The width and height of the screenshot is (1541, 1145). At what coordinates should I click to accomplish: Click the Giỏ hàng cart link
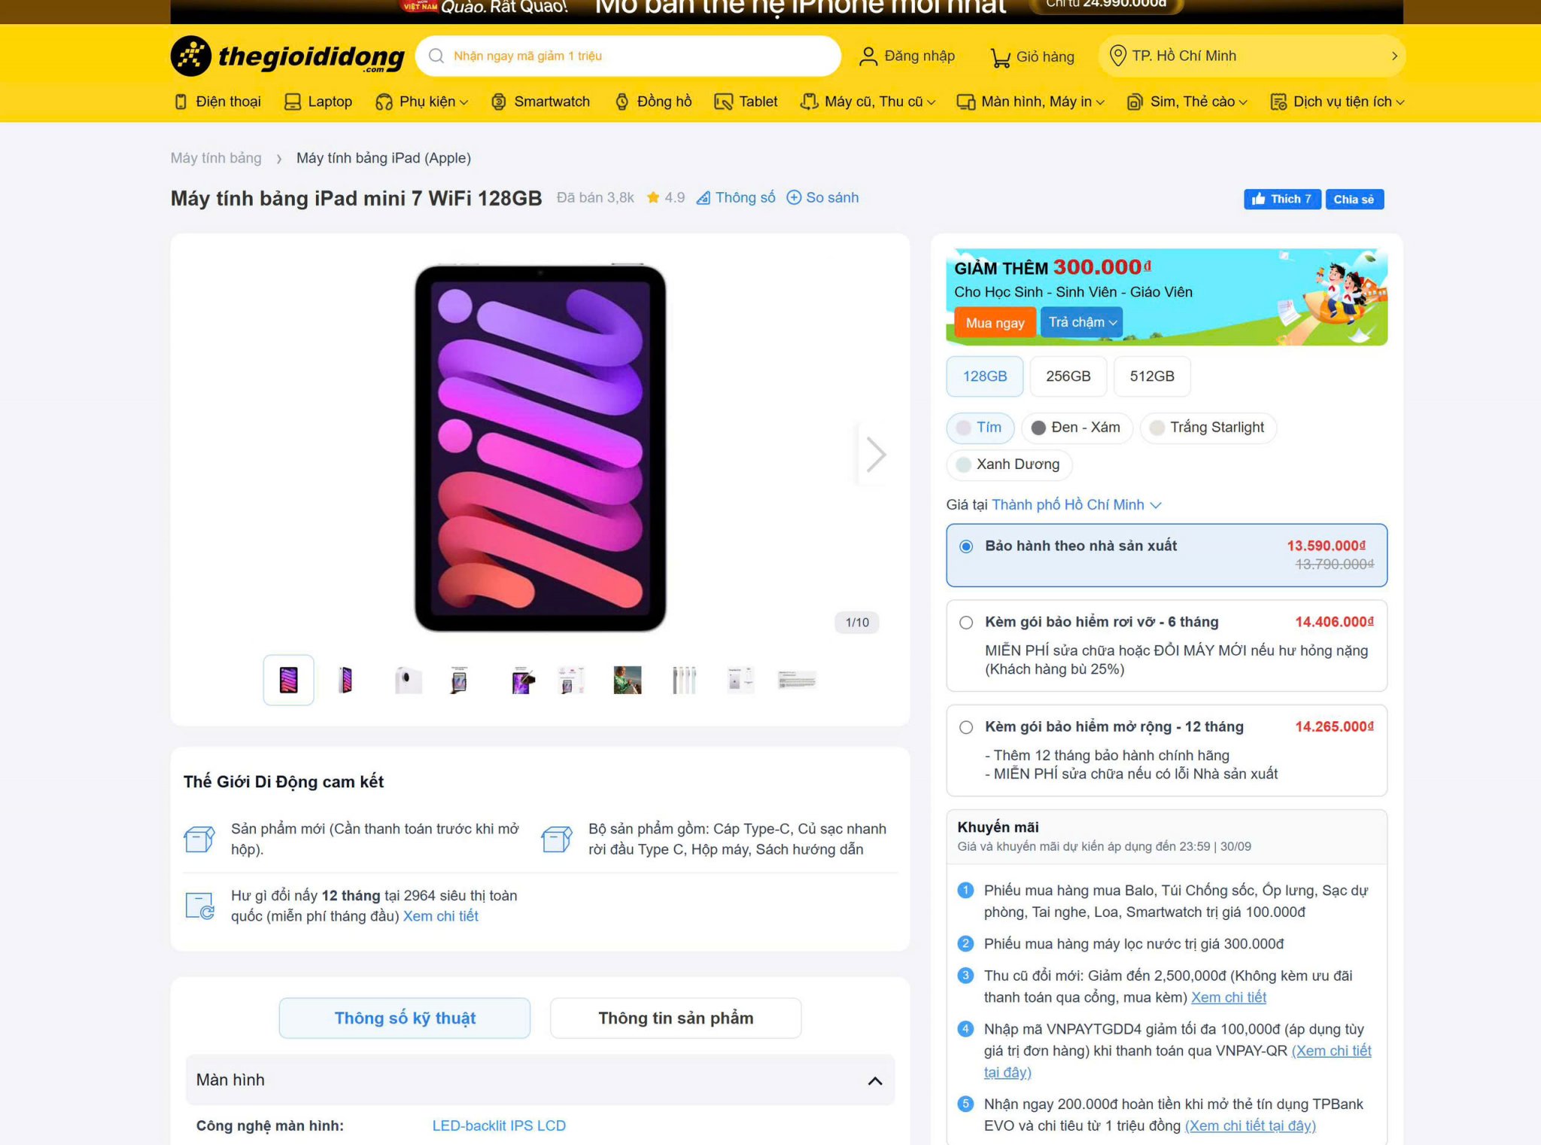pyautogui.click(x=1032, y=57)
